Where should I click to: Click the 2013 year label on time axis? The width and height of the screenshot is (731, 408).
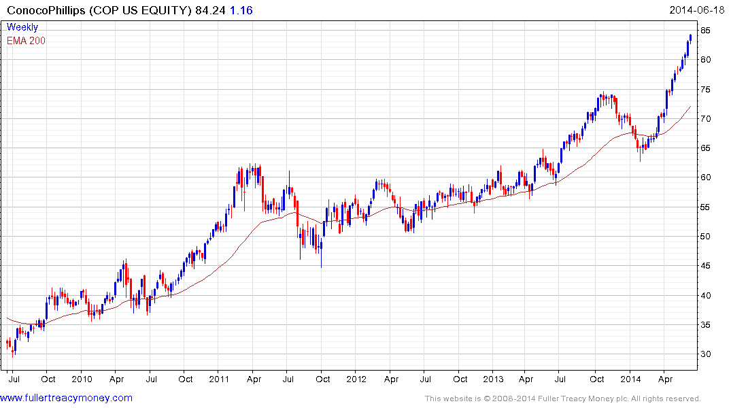493,379
